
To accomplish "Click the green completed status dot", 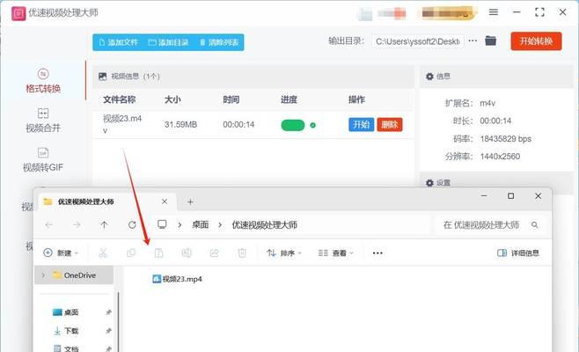I will (x=312, y=125).
